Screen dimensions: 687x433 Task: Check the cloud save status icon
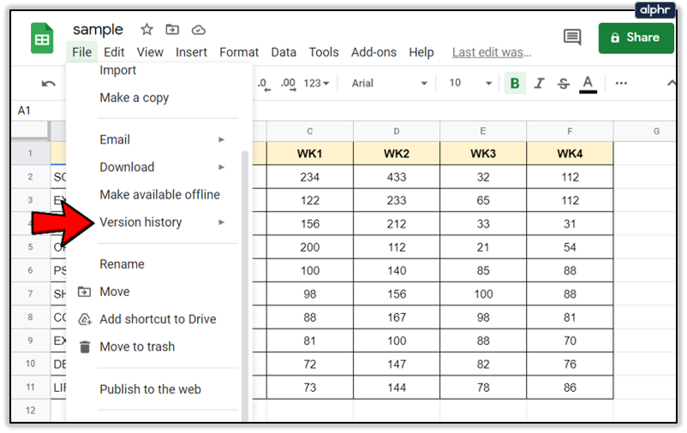tap(198, 30)
